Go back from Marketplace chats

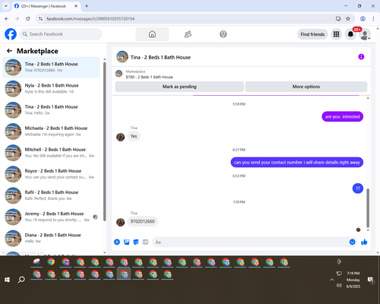(x=9, y=51)
